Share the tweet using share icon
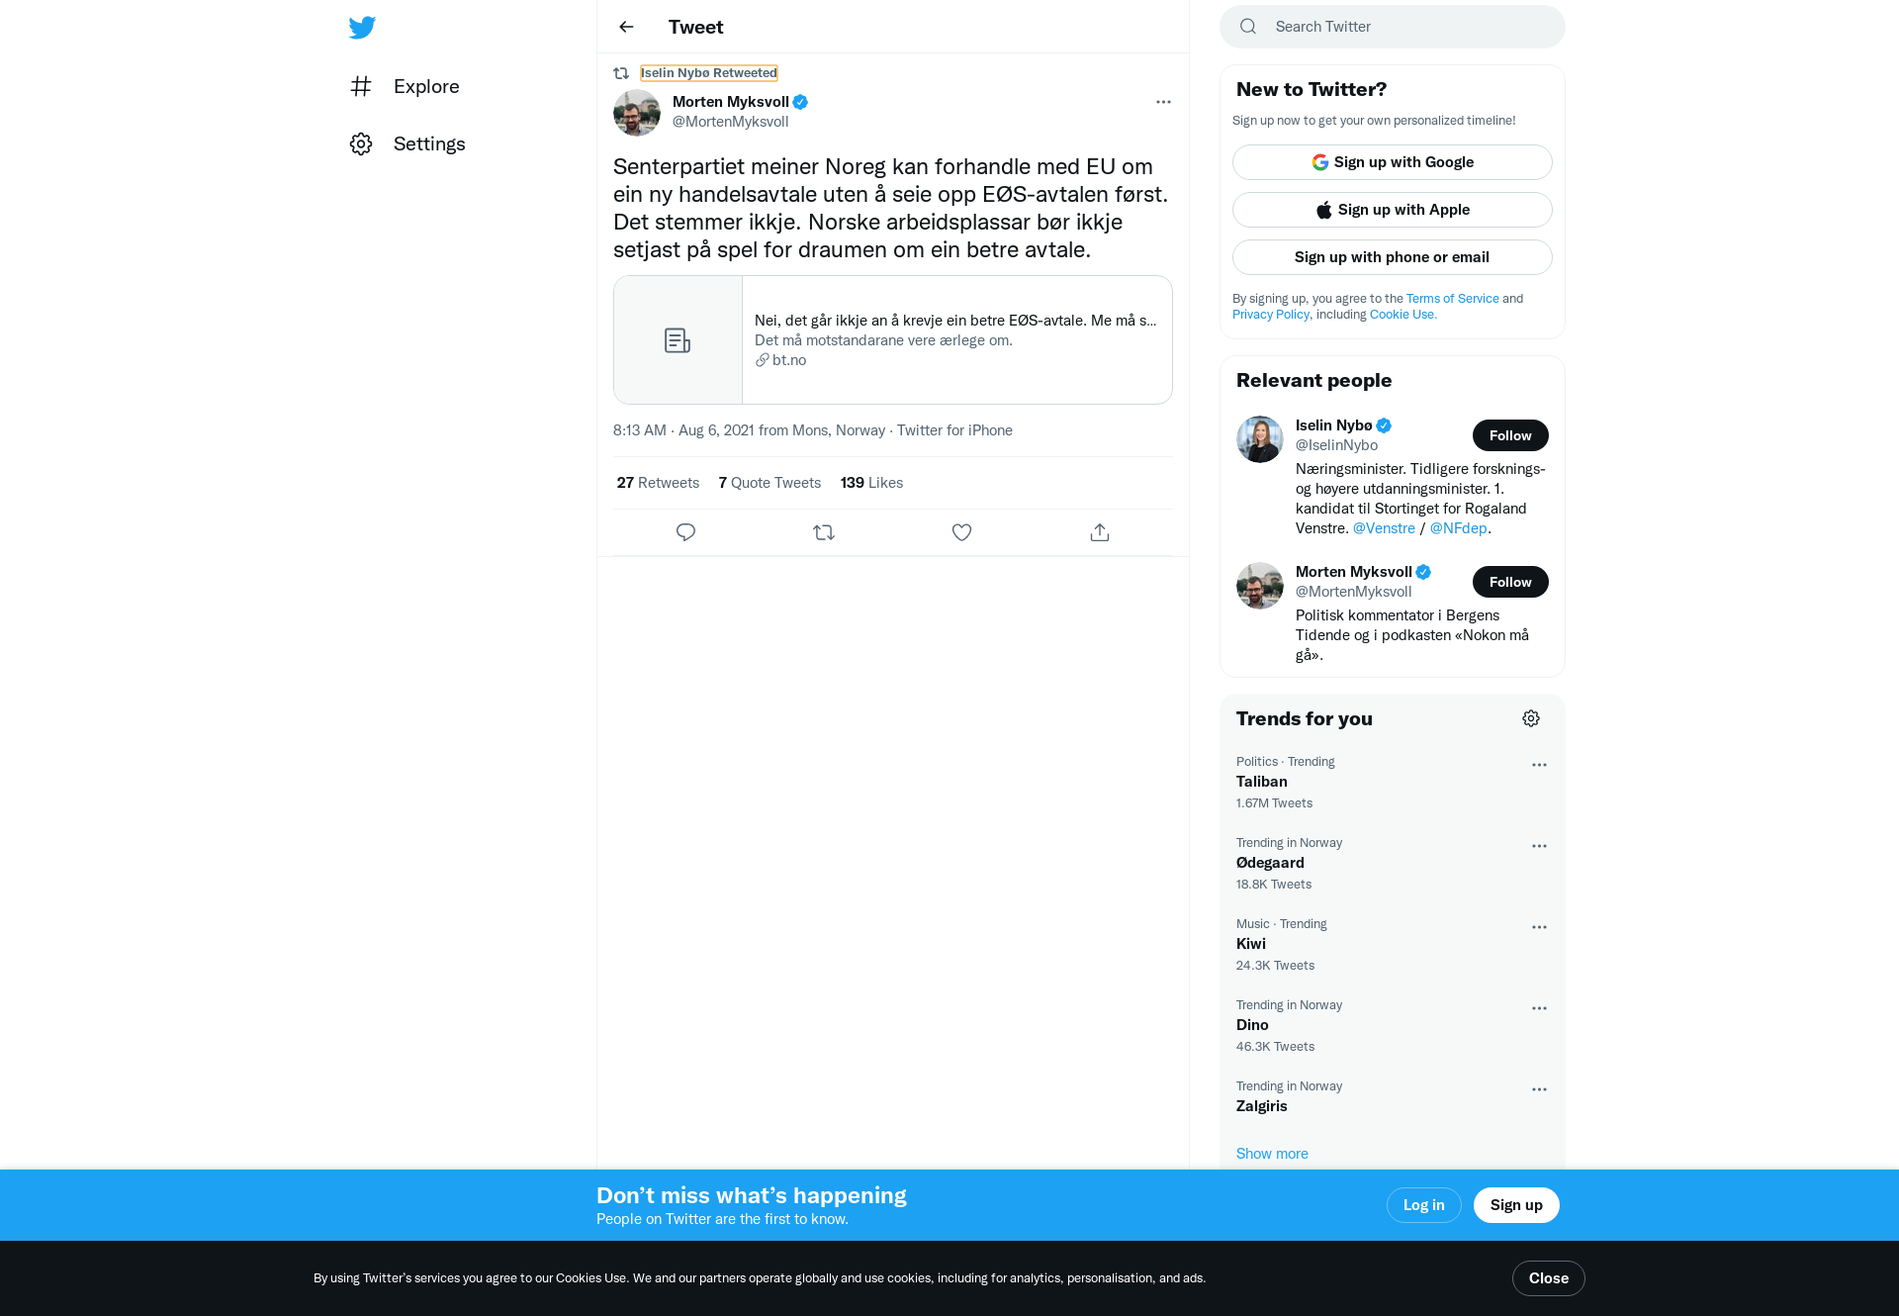The image size is (1899, 1316). coord(1100,532)
